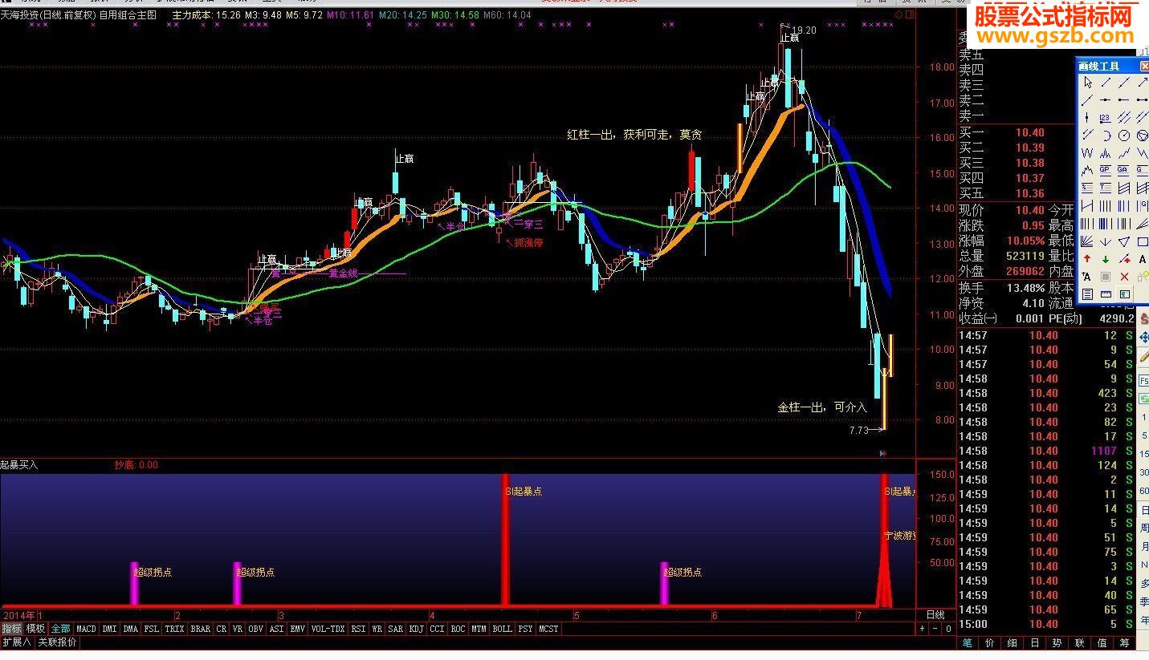
Task: Switch to the 联 linked tab
Action: pyautogui.click(x=1080, y=642)
